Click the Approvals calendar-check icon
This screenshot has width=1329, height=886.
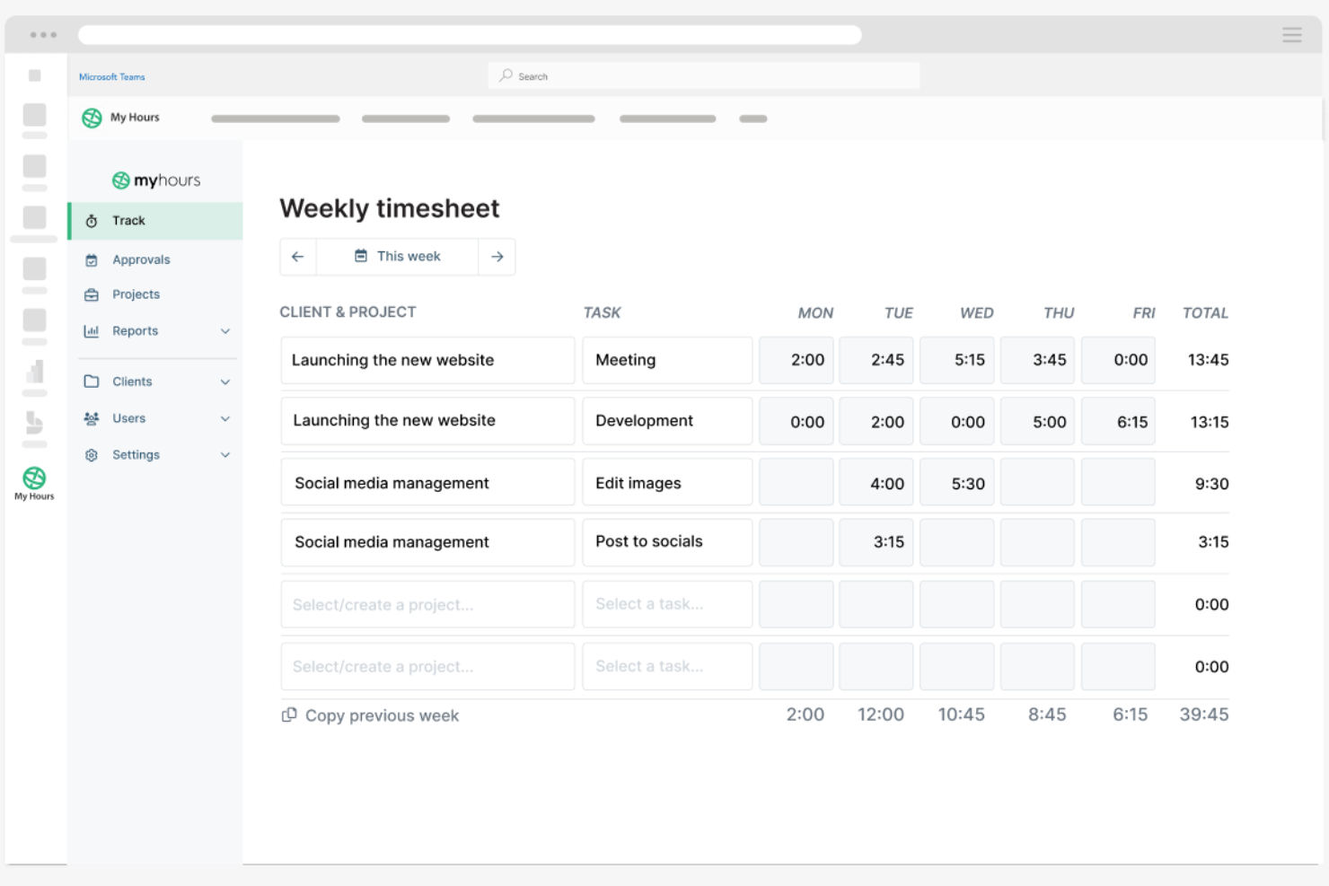(x=91, y=259)
